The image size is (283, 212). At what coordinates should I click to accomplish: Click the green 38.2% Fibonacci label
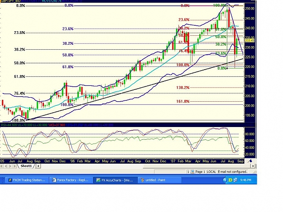click(221, 44)
